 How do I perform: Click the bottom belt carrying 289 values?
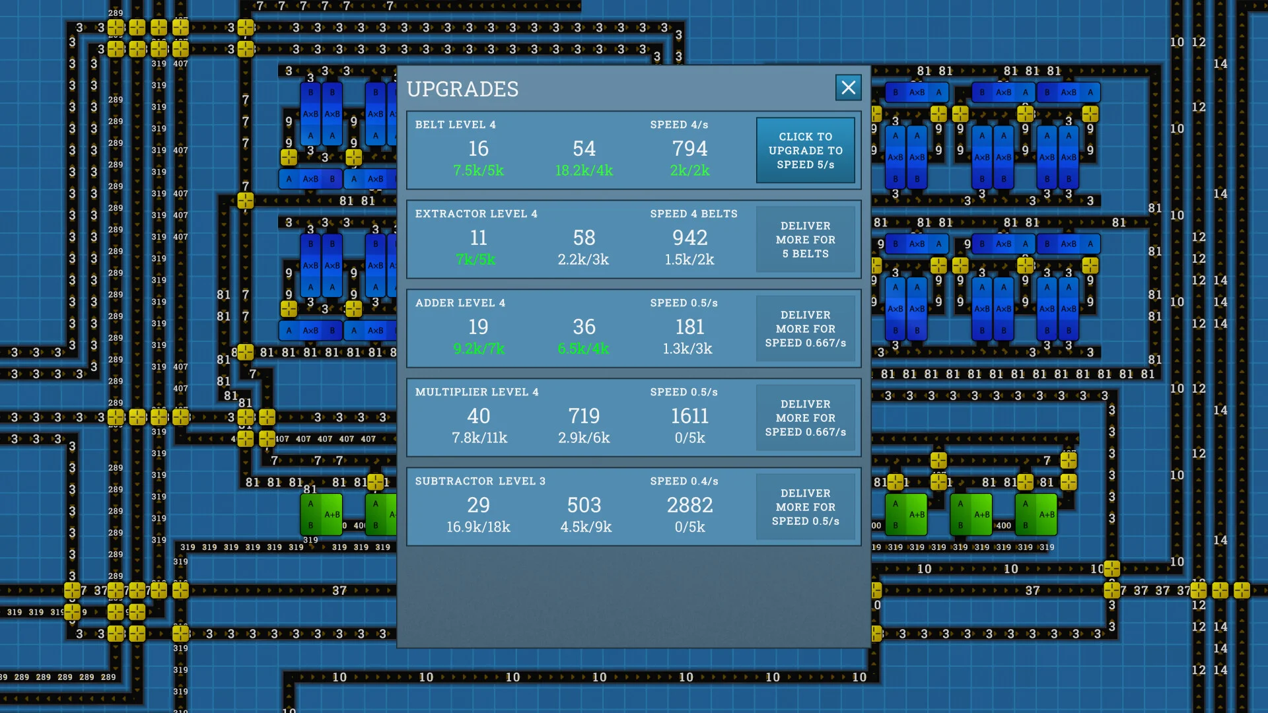click(63, 677)
